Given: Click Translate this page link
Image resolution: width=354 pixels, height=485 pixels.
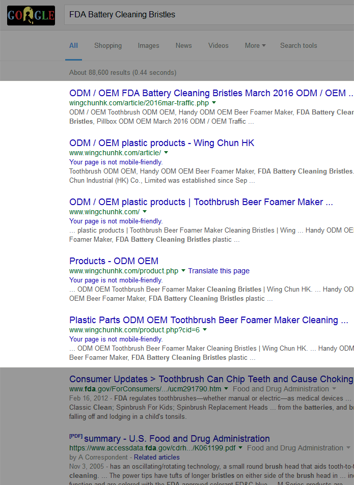Looking at the screenshot, I should coord(219,271).
